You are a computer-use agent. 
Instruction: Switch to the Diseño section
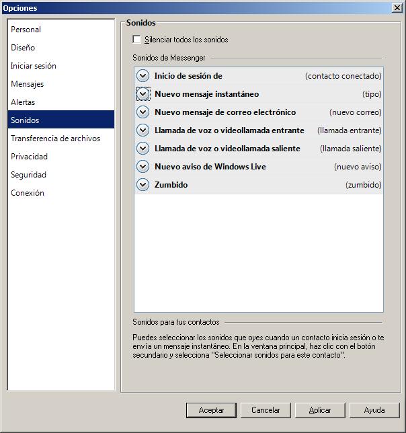(23, 48)
